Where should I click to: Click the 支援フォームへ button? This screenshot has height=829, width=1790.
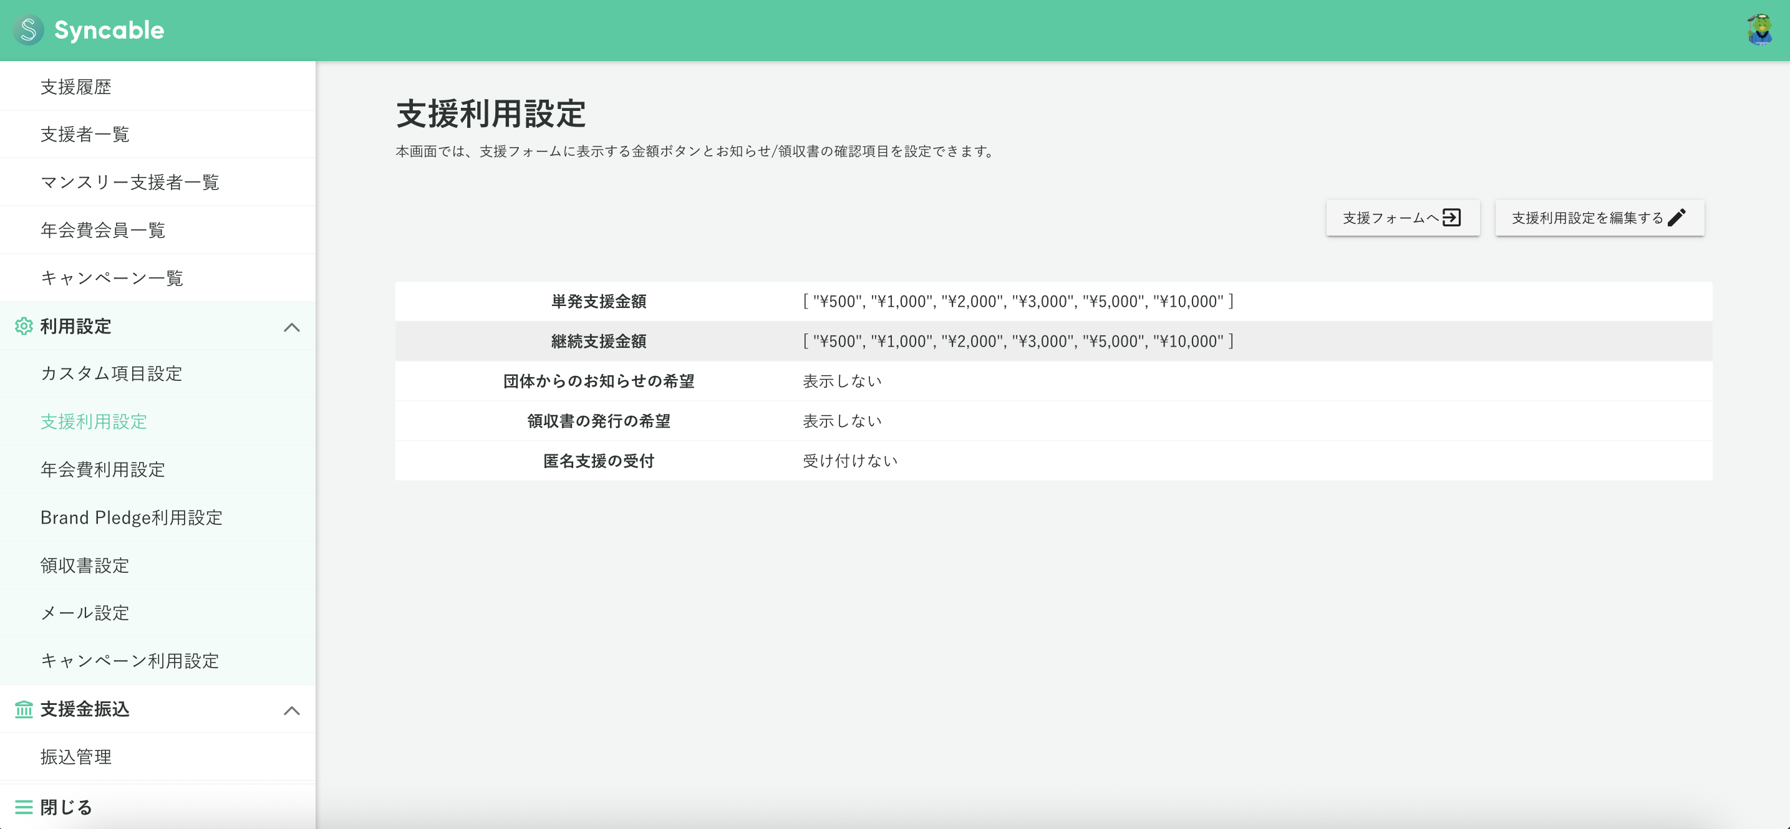coord(1402,218)
